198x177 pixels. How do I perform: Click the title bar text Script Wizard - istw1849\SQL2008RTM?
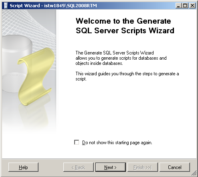pos(53,6)
